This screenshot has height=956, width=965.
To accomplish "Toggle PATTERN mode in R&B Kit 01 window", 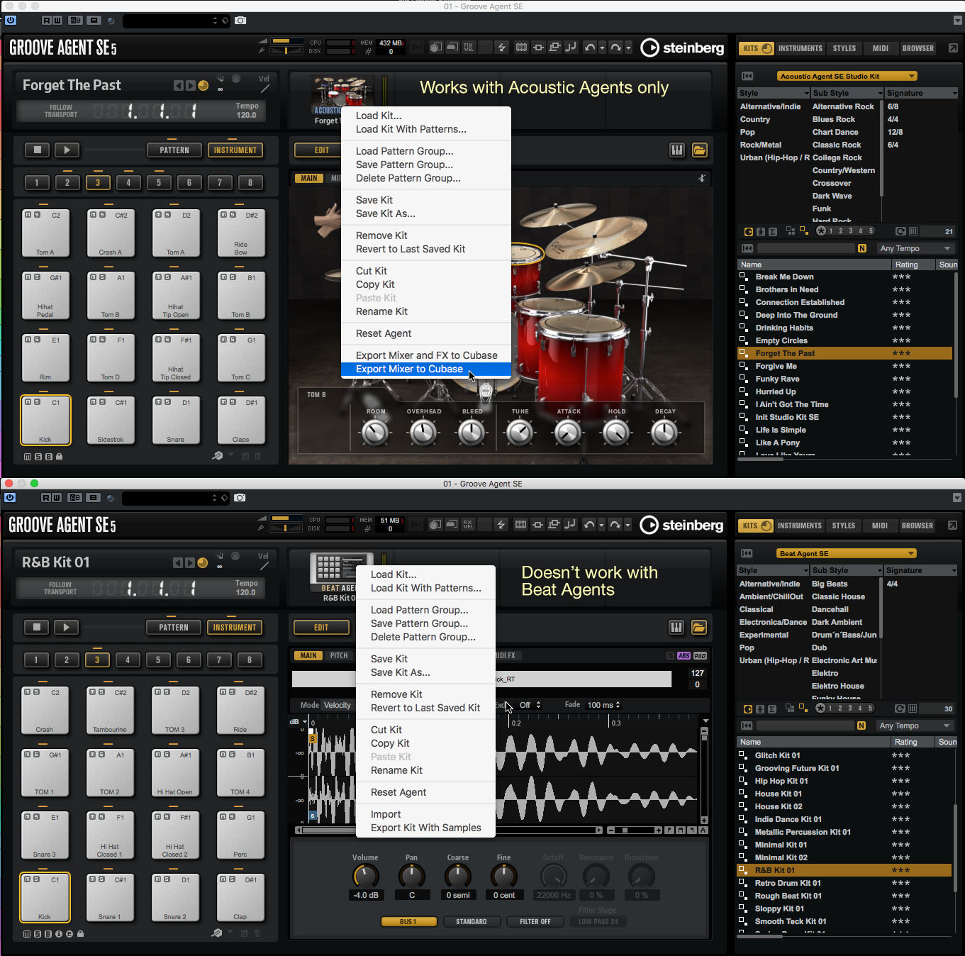I will (x=174, y=628).
